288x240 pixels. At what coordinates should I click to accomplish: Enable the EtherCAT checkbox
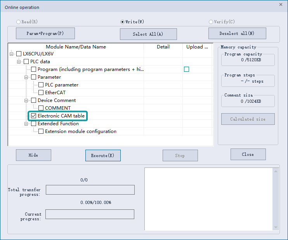41,93
